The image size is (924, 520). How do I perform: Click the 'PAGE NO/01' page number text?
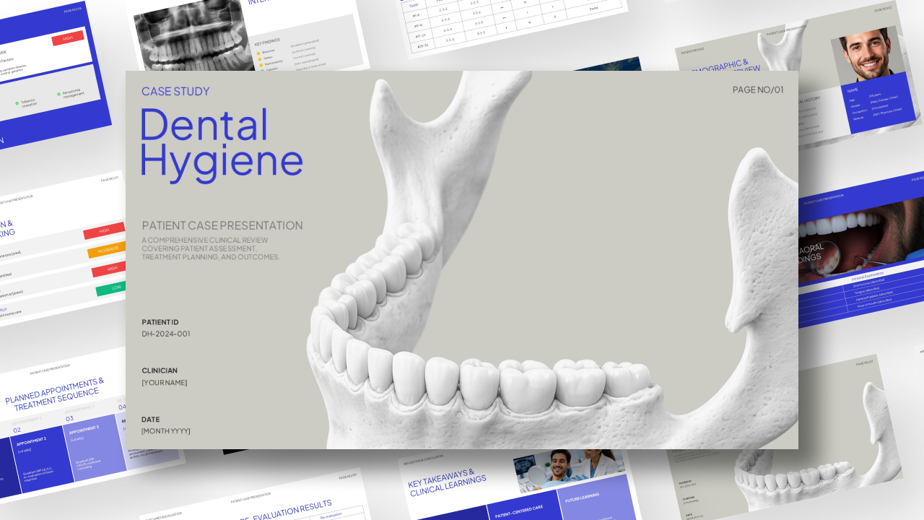pos(758,90)
